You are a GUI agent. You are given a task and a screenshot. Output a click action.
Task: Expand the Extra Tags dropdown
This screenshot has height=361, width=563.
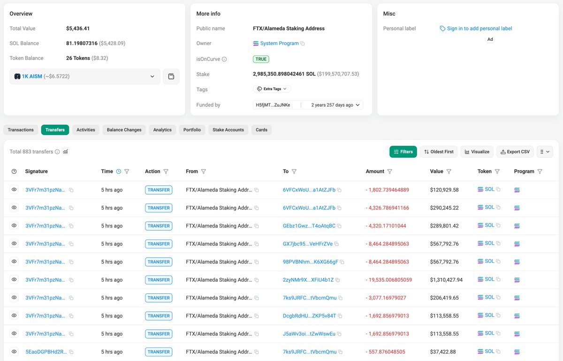point(272,89)
